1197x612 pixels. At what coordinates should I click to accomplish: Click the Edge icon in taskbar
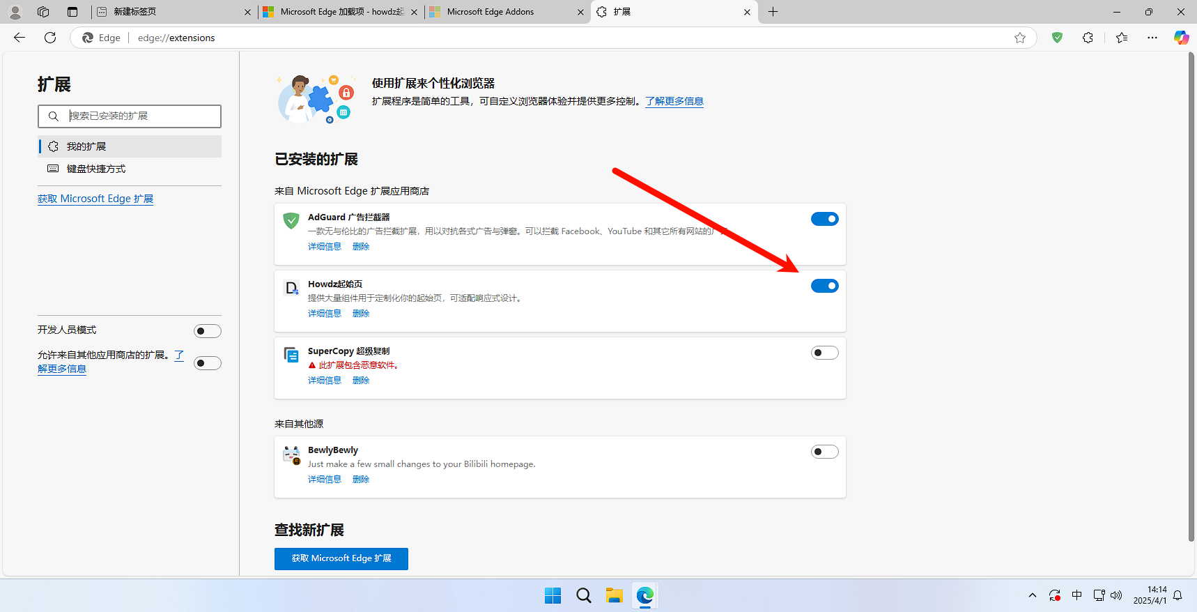pos(645,595)
